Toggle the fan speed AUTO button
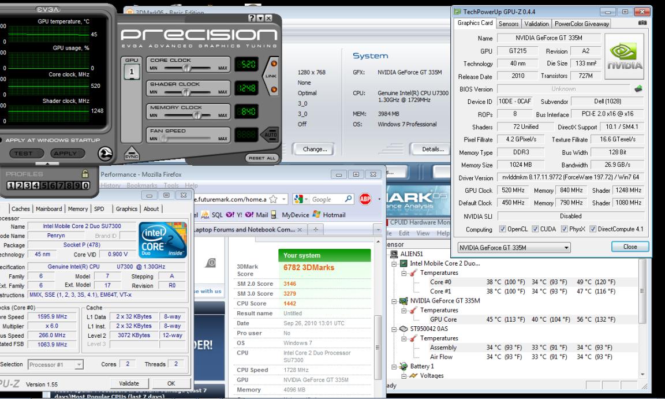The image size is (665, 399). coord(270,135)
